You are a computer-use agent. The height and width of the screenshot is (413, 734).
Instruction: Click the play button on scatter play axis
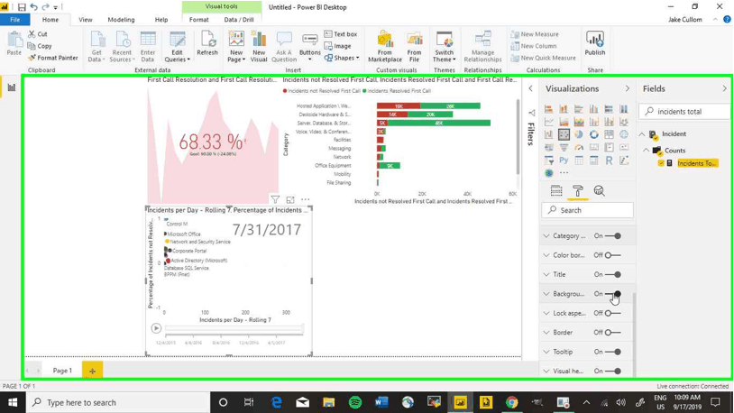156,328
